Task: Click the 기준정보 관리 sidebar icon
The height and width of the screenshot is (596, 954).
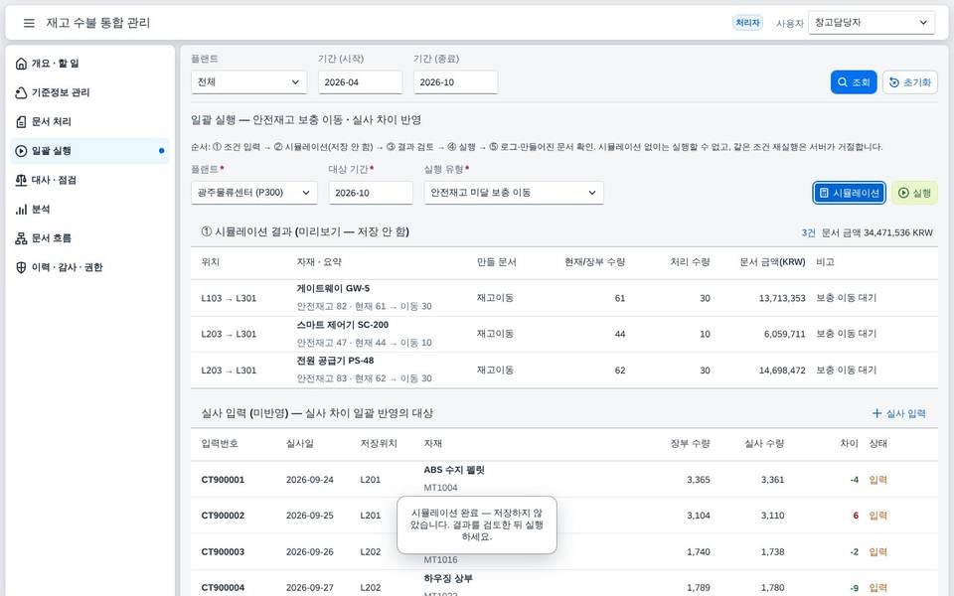Action: [21, 92]
